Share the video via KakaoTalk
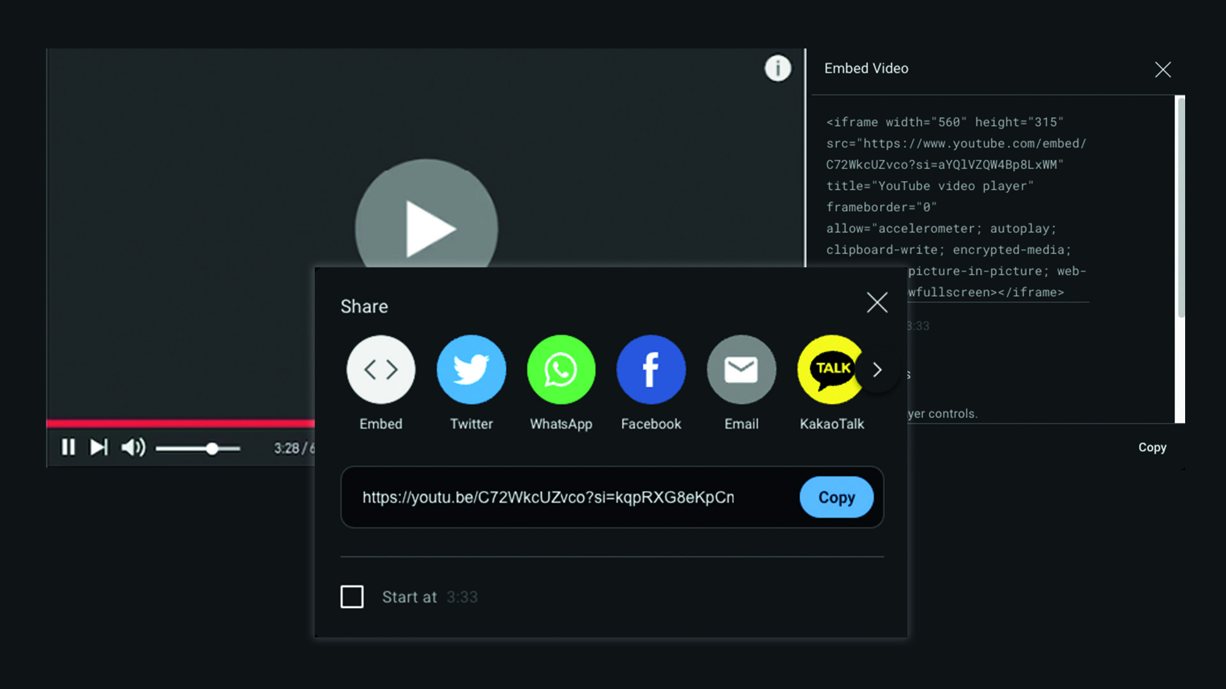This screenshot has width=1226, height=689. pyautogui.click(x=829, y=369)
